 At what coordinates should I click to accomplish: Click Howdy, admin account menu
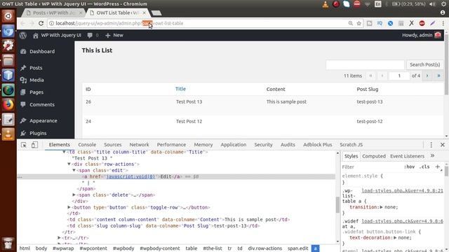422,35
